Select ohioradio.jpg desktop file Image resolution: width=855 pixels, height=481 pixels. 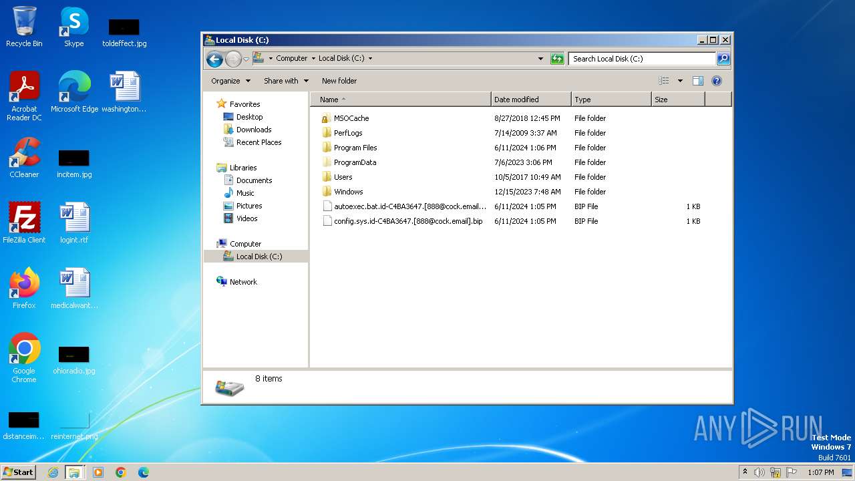click(74, 360)
